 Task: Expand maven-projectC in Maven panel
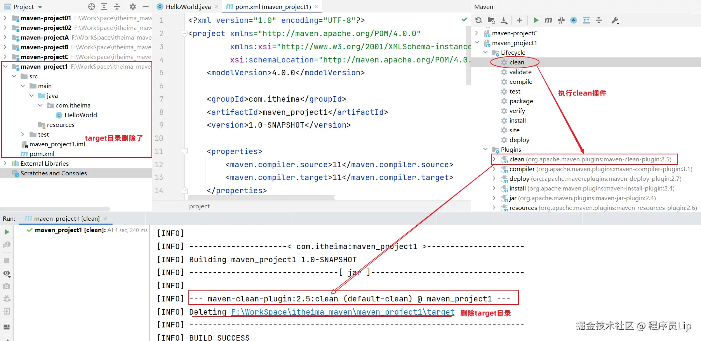pos(477,33)
